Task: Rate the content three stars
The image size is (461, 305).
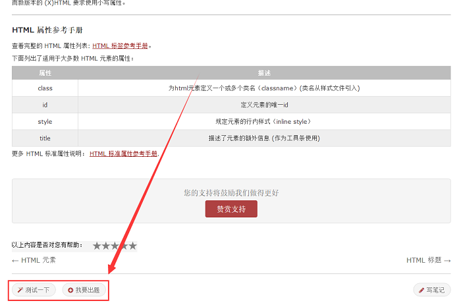Action: (115, 246)
